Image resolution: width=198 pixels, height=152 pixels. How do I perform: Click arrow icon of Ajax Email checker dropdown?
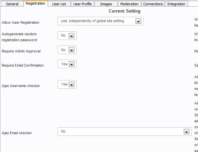[x=186, y=132]
